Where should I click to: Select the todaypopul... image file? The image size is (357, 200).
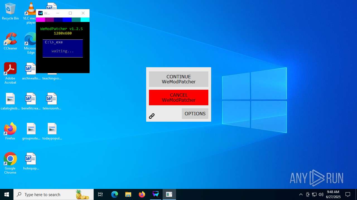pyautogui.click(x=52, y=131)
